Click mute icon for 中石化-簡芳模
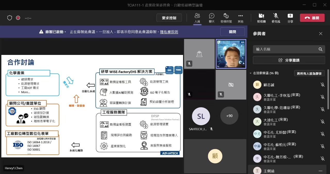The width and height of the screenshot is (330, 174). [322, 158]
